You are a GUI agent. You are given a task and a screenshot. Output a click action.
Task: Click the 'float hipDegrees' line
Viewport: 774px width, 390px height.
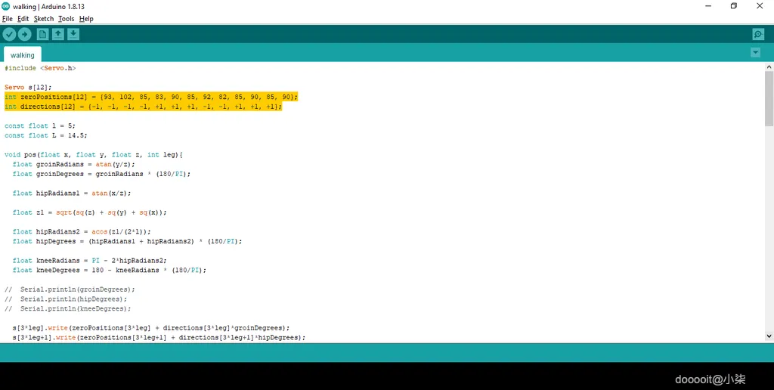[127, 241]
